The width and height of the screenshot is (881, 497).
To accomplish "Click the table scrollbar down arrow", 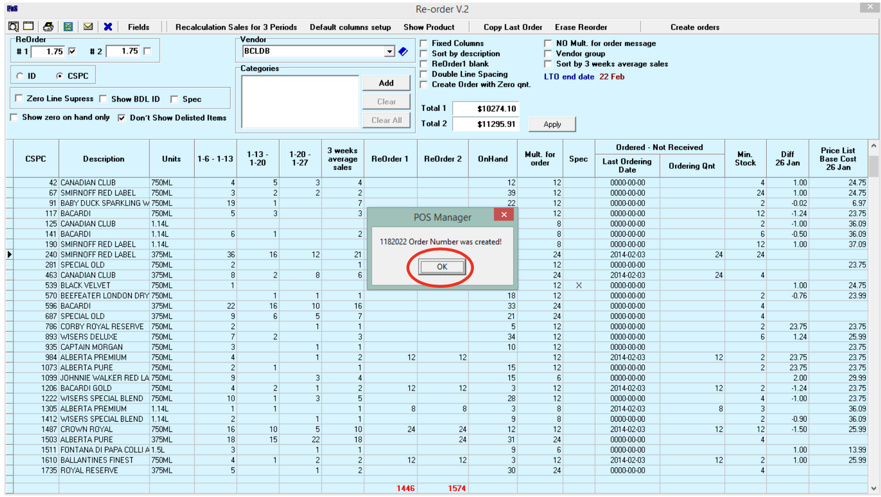I will point(874,488).
